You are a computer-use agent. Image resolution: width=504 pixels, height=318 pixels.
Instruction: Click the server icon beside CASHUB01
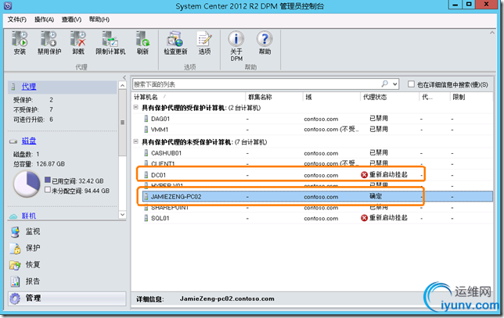146,153
